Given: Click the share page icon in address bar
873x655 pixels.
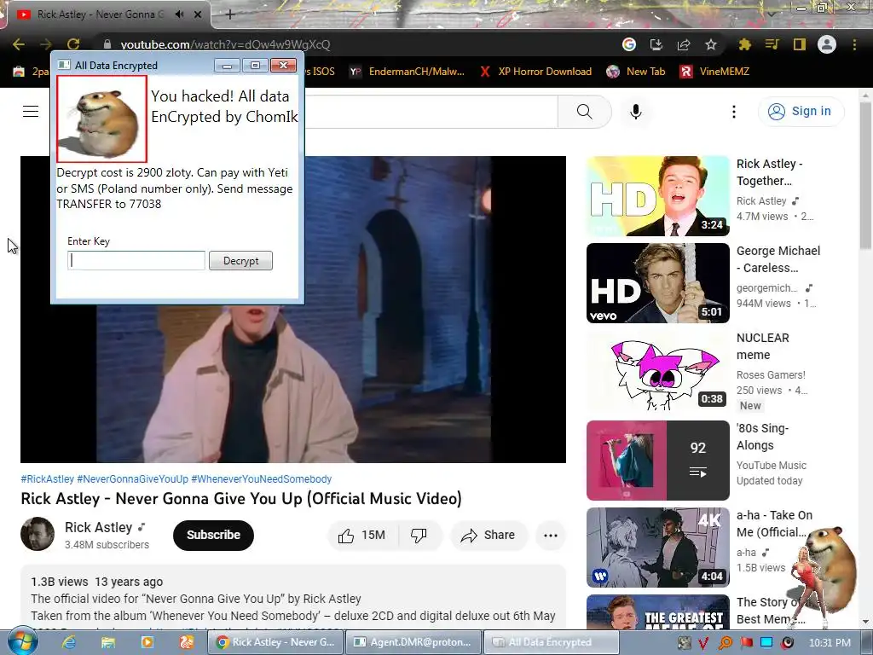Looking at the screenshot, I should (x=684, y=44).
